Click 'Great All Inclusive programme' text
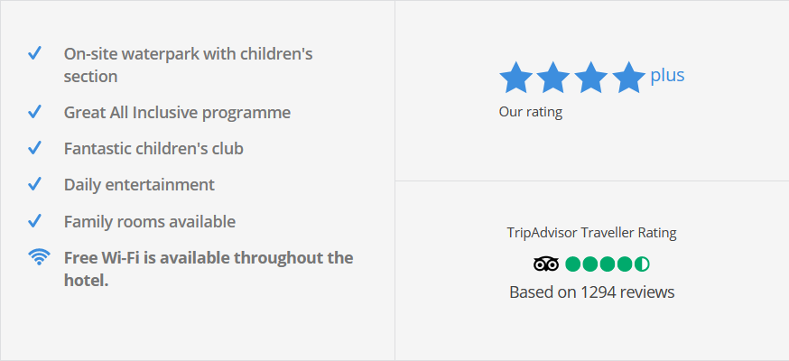The image size is (789, 361). (177, 113)
